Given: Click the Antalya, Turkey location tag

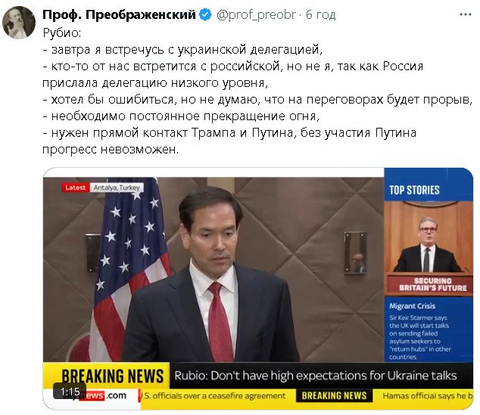Looking at the screenshot, I should coord(117,187).
